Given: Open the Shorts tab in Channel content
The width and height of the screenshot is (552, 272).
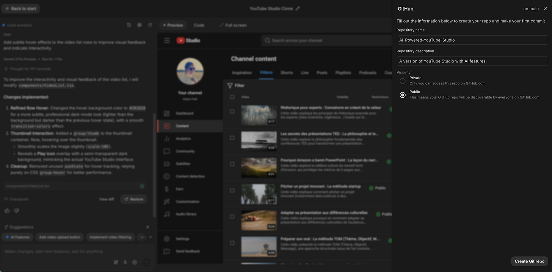Looking at the screenshot, I should tap(287, 73).
